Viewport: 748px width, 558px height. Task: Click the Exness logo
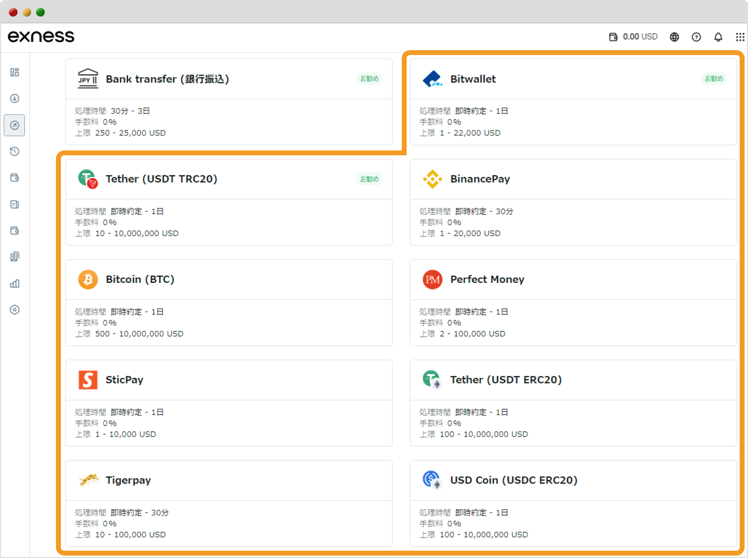41,37
